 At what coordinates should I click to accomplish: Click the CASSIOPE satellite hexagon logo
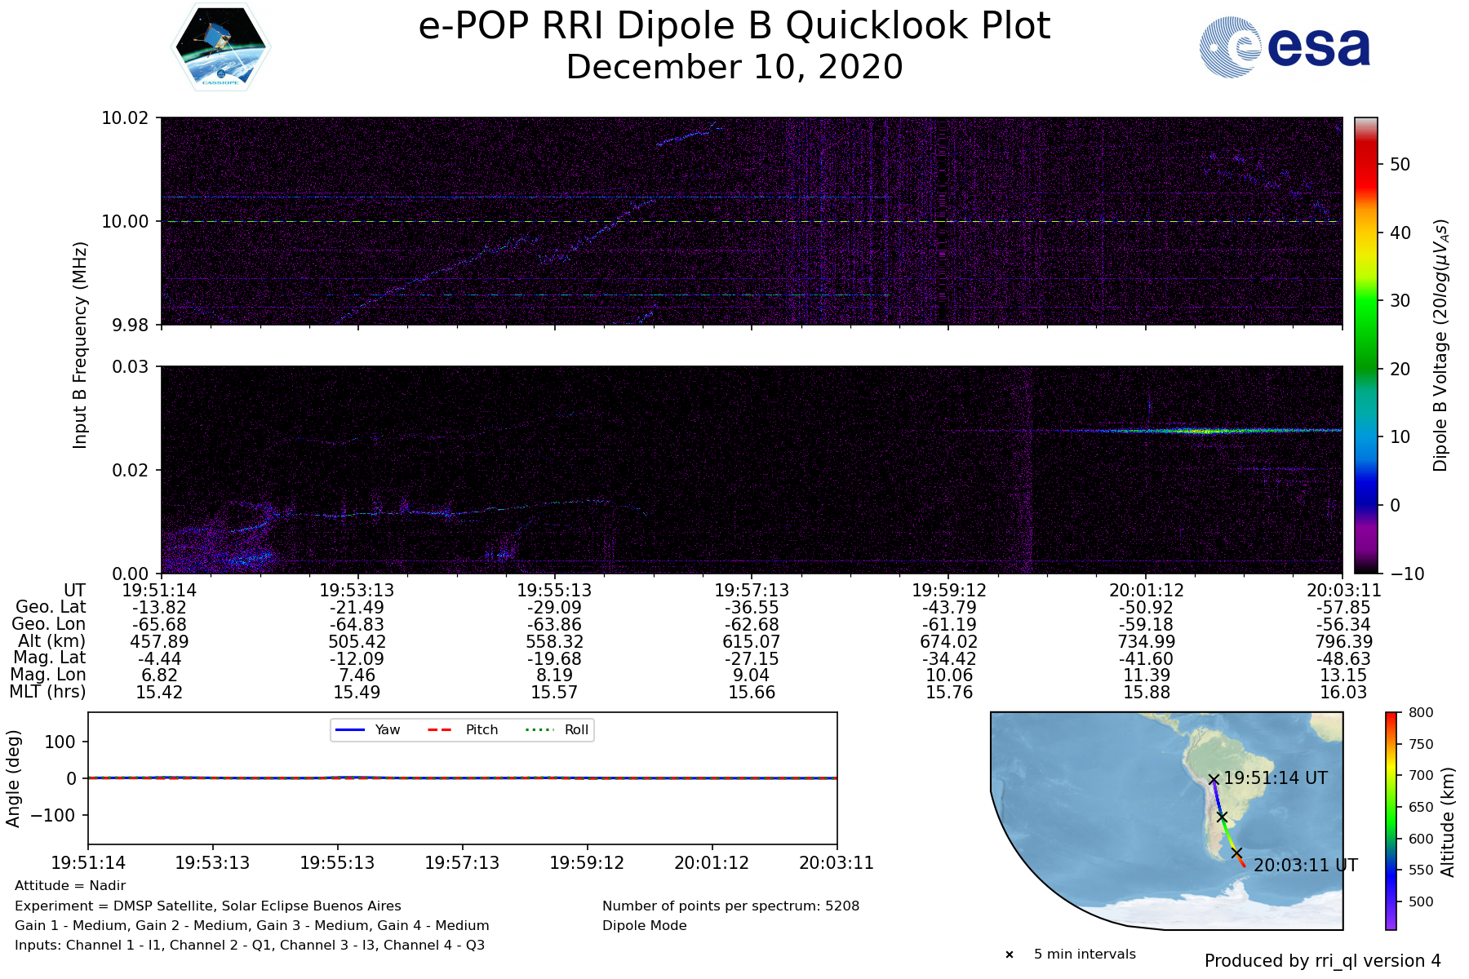[x=220, y=47]
